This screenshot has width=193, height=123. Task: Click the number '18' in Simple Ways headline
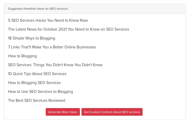[10, 38]
